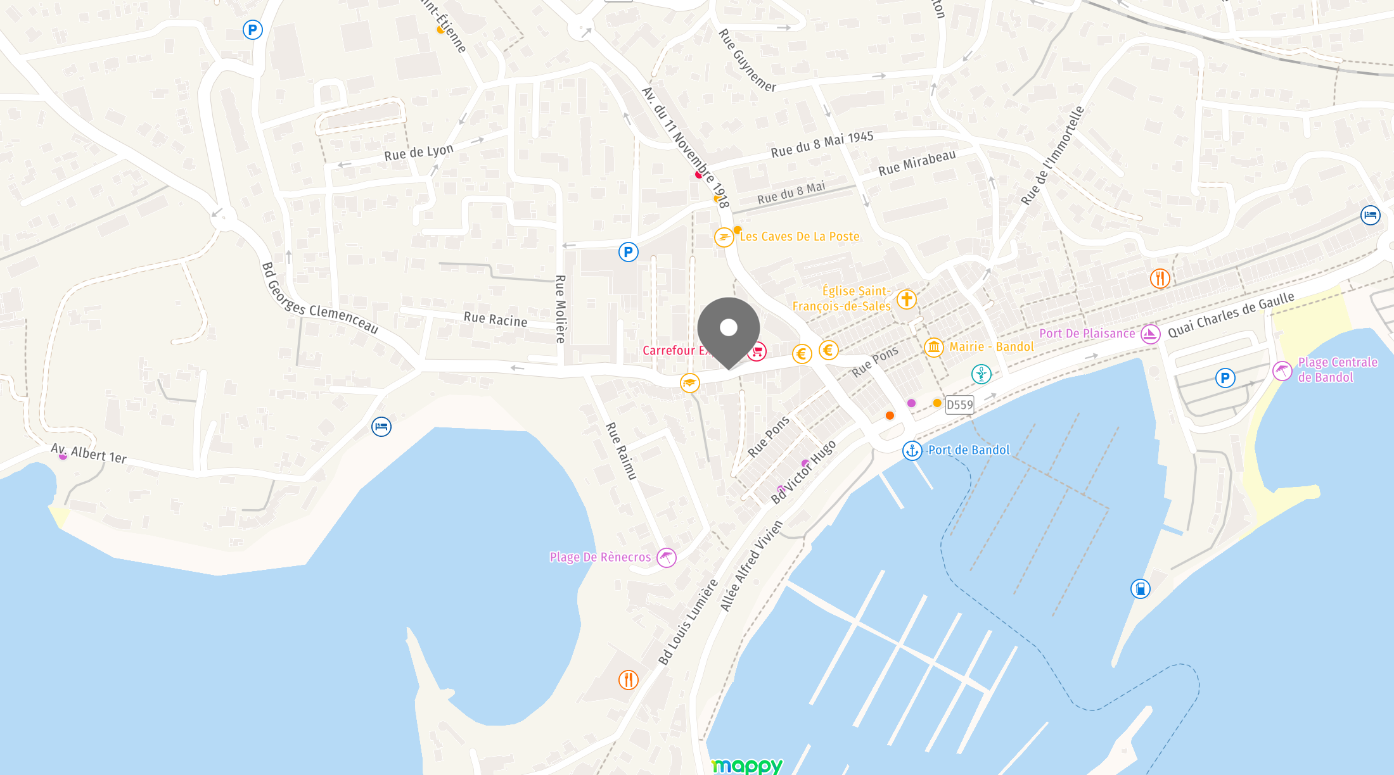
Task: Select the hotel bed icon by the western beach
Action: [381, 427]
